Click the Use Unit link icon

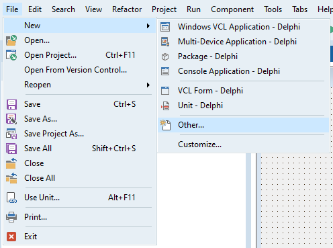coord(11,198)
